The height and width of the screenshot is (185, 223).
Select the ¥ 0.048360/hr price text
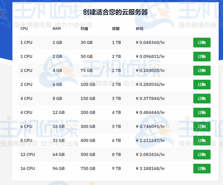click(x=150, y=43)
